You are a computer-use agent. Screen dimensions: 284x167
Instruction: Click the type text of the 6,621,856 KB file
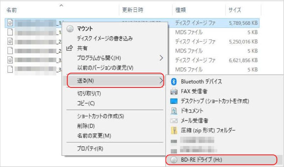point(195,60)
